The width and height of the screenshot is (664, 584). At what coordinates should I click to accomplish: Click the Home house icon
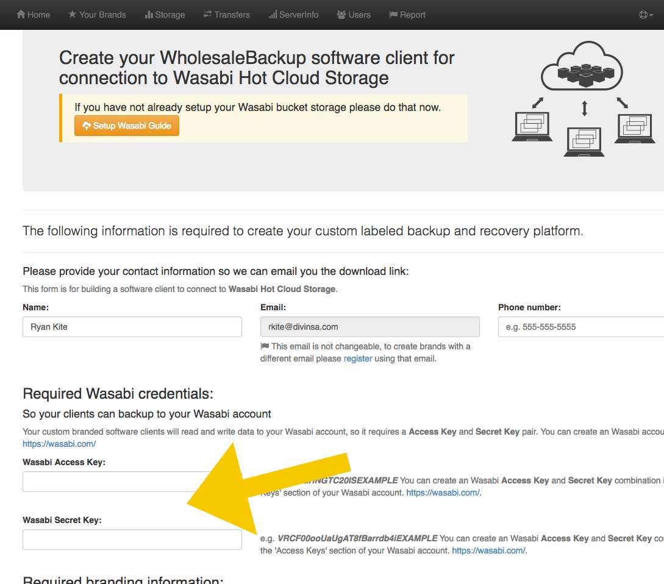click(21, 15)
